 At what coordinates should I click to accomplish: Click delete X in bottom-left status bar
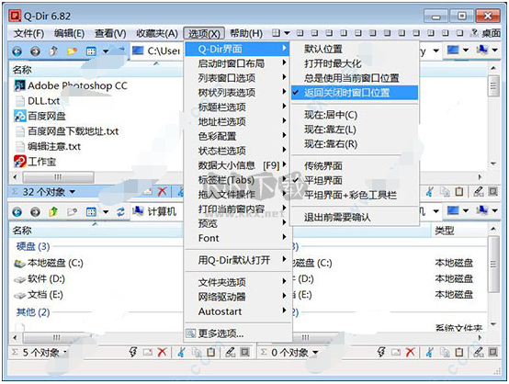click(162, 352)
